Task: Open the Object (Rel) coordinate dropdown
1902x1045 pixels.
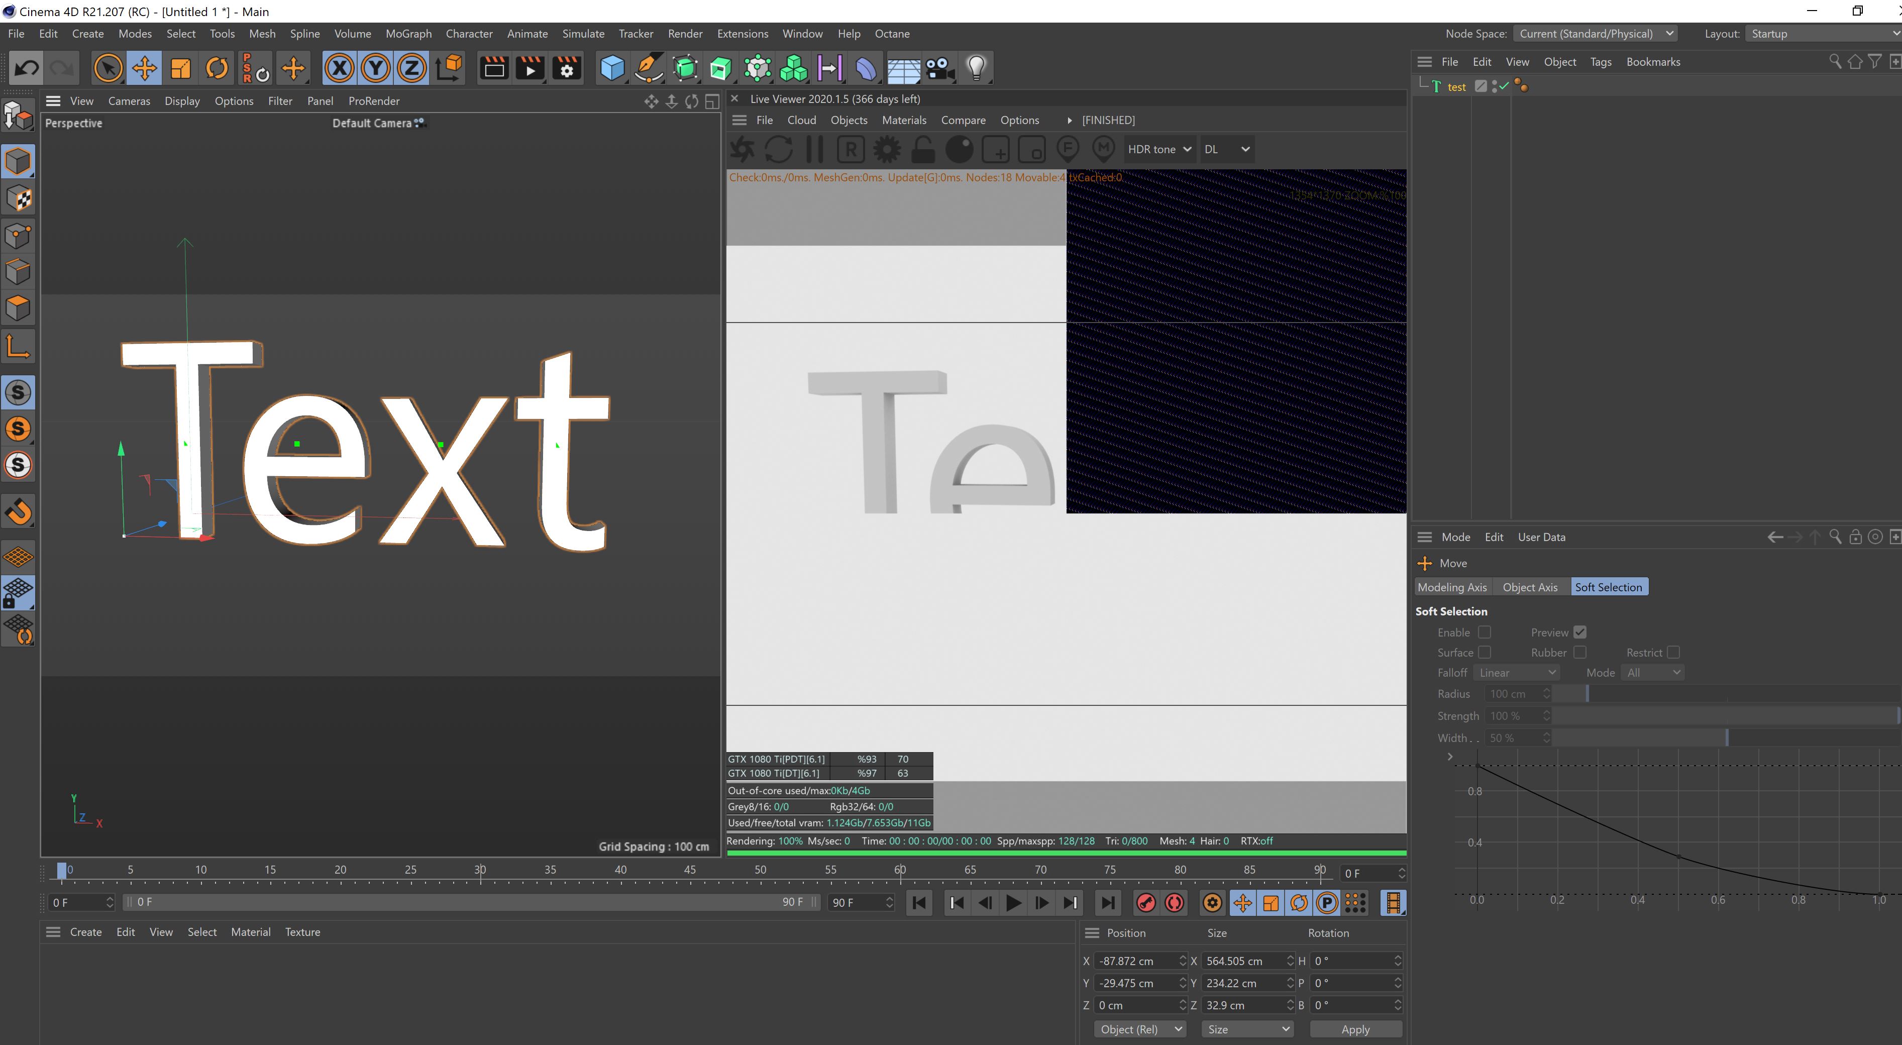Action: pos(1140,1029)
